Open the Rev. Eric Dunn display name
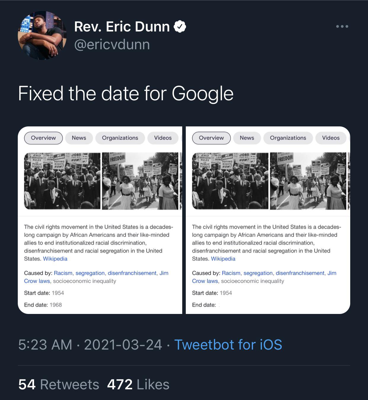This screenshot has width=368, height=400. (122, 27)
